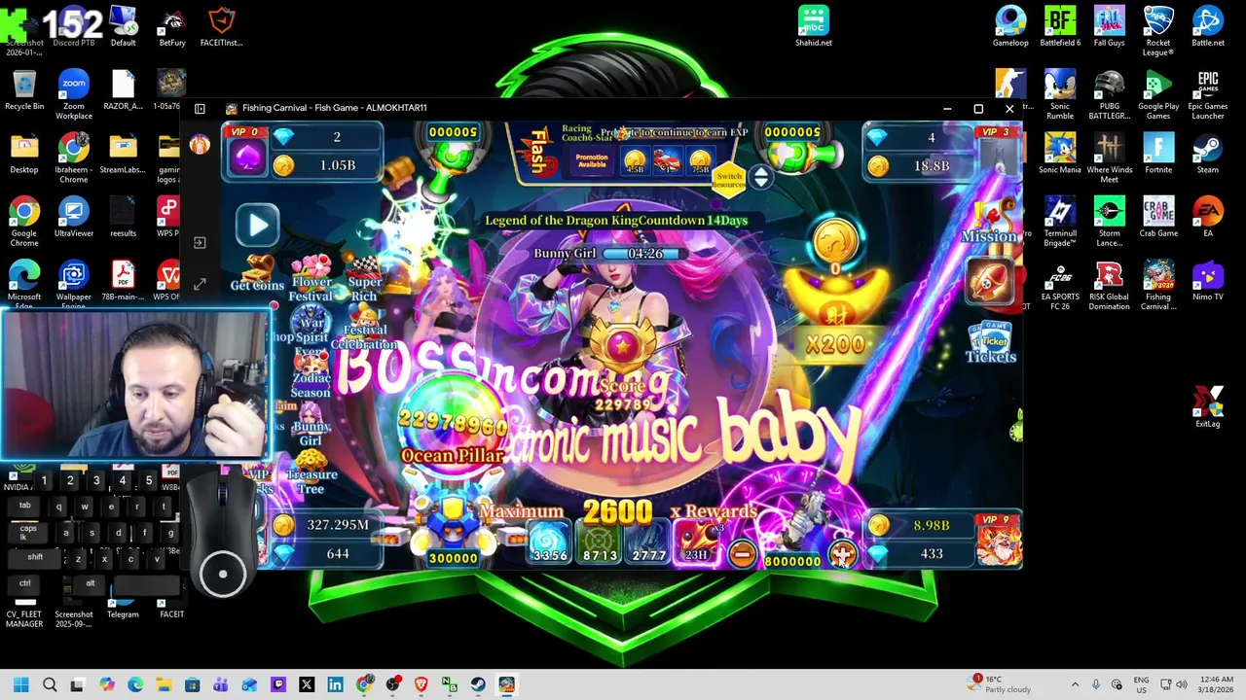The height and width of the screenshot is (700, 1246).
Task: Show hidden system tray icons chevron
Action: click(1075, 684)
